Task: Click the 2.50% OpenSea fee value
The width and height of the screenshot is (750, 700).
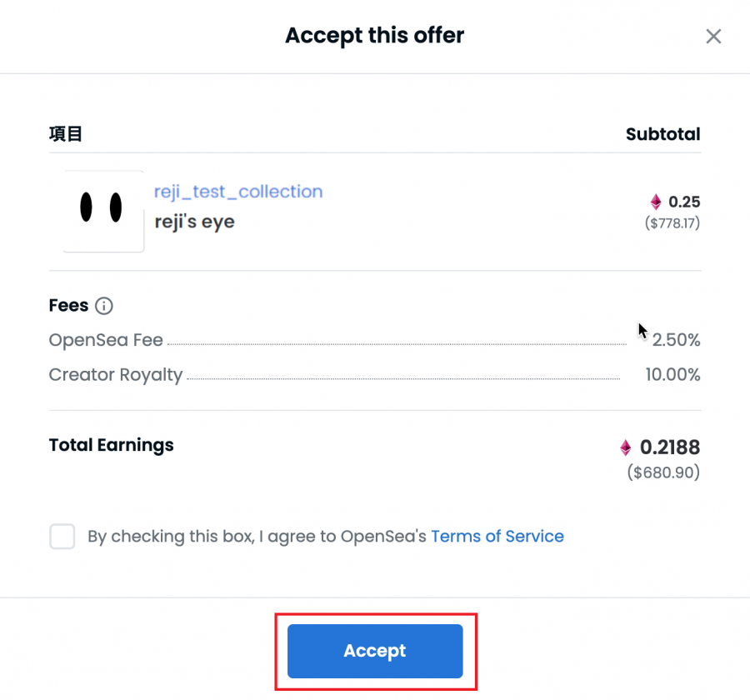Action: point(676,340)
